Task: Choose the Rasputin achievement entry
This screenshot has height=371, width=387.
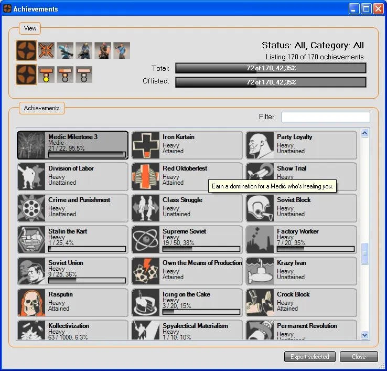Action: pyautogui.click(x=72, y=302)
